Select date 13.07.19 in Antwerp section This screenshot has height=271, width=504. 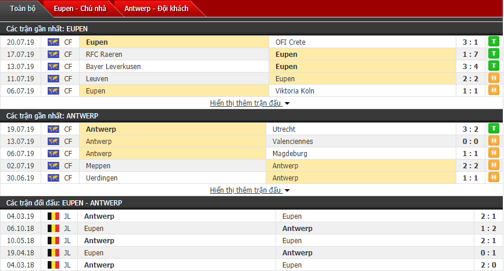(x=20, y=141)
